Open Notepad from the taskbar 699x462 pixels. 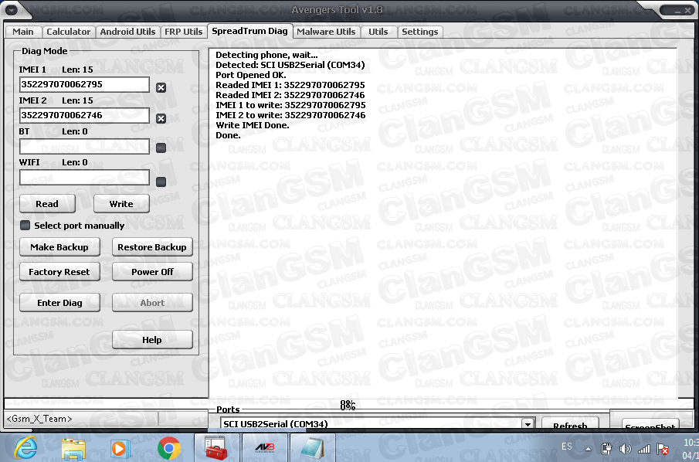312,447
